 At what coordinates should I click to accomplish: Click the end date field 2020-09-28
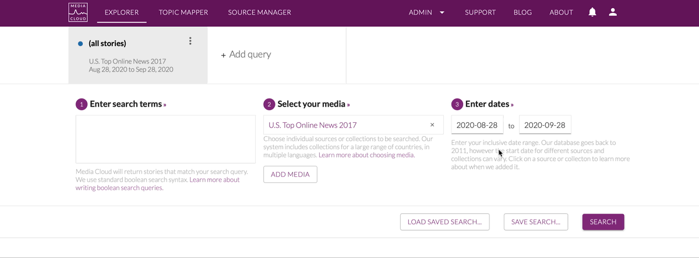click(545, 125)
